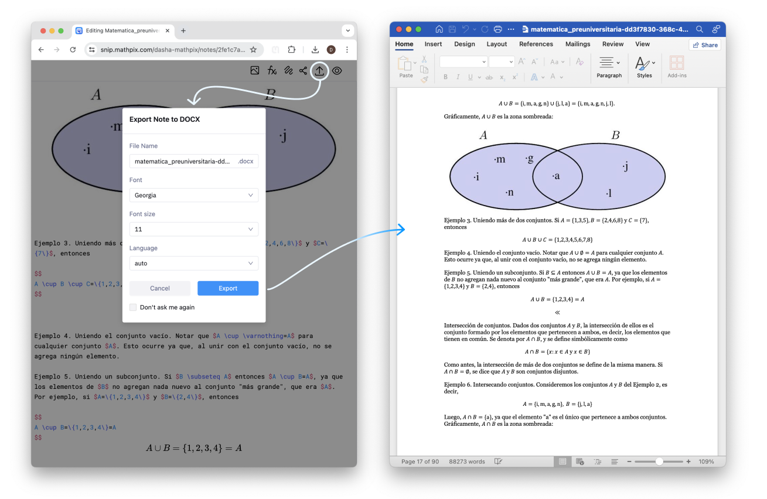Image resolution: width=767 pixels, height=499 pixels.
Task: Click the Undo arrow in Word
Action: point(465,29)
